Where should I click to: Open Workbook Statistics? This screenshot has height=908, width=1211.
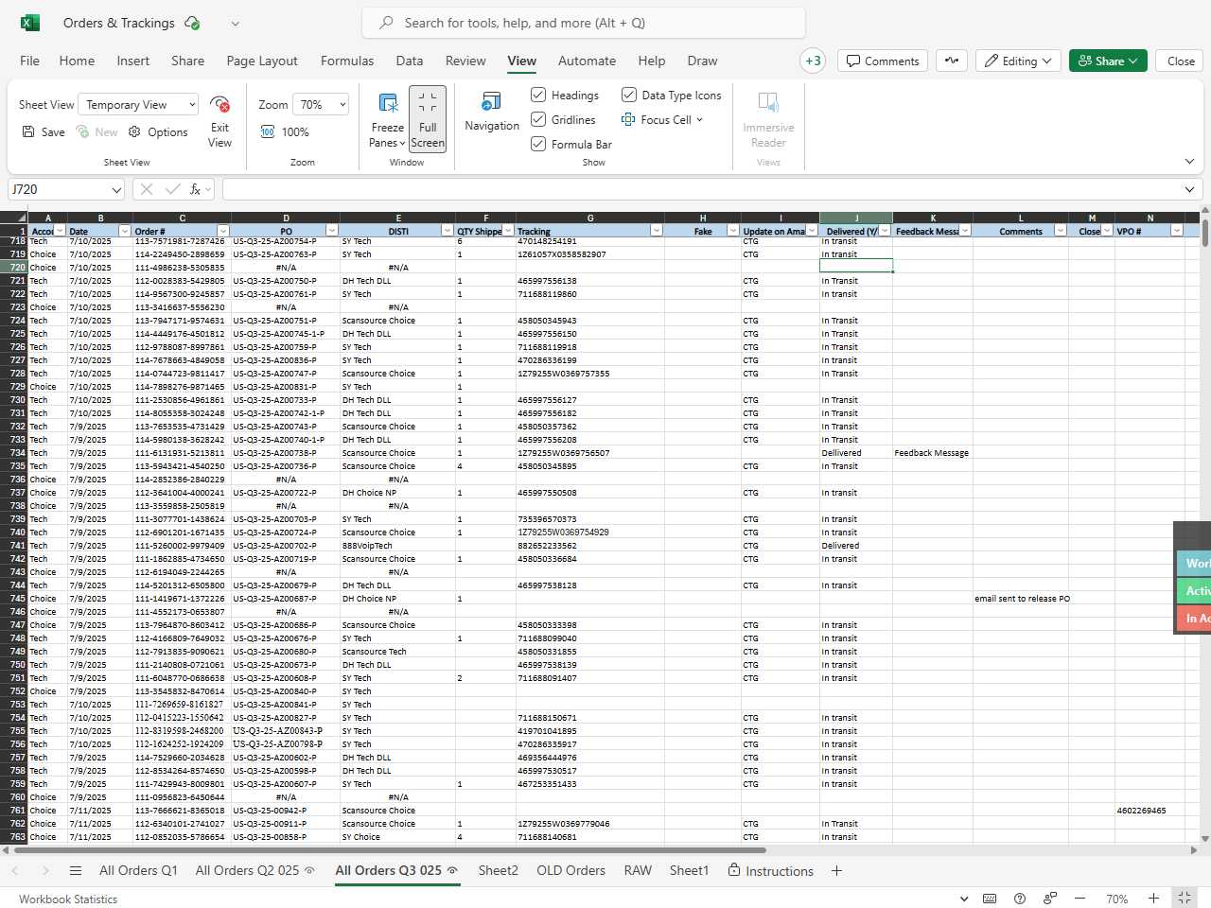tap(68, 899)
